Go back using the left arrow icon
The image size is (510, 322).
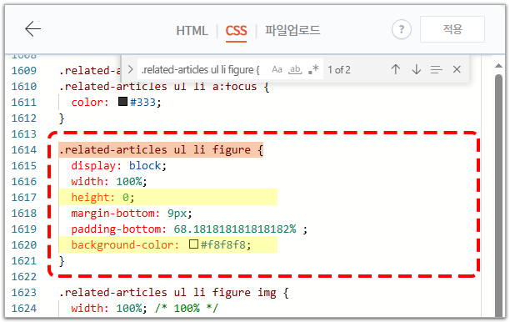pyautogui.click(x=32, y=29)
